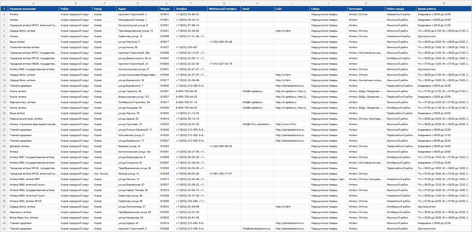Click the 'Район города' header cell
Screen dimensions: 472x236
[401, 9]
